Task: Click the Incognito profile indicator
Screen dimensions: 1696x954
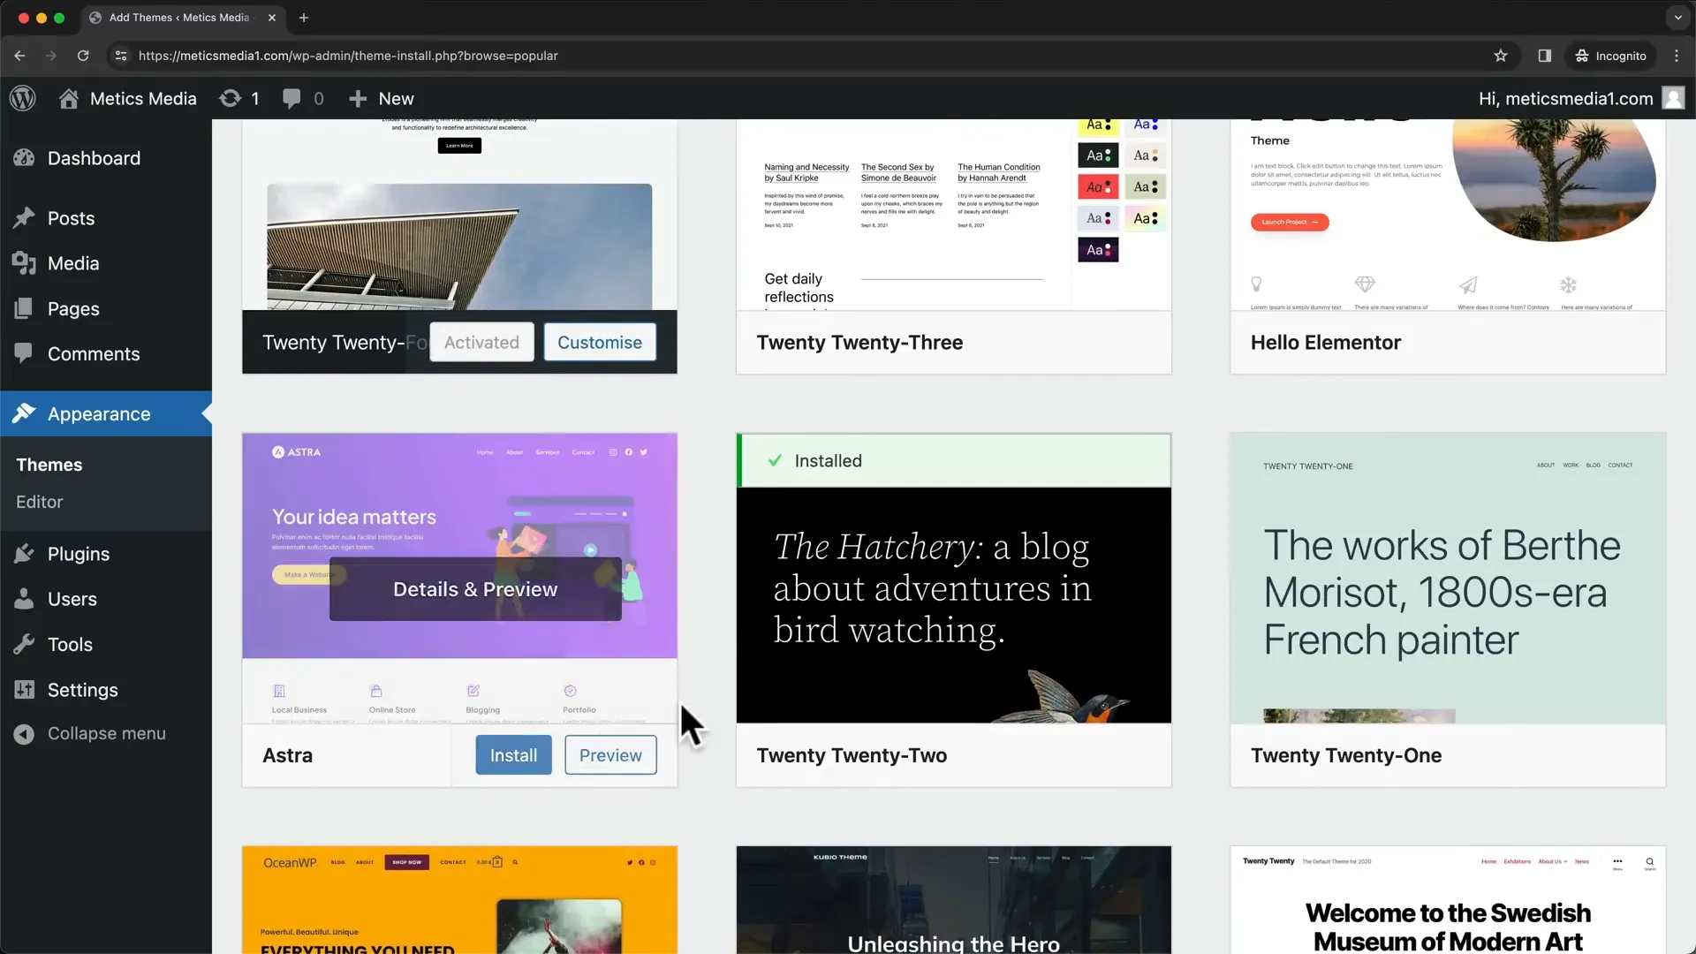Action: coord(1611,56)
